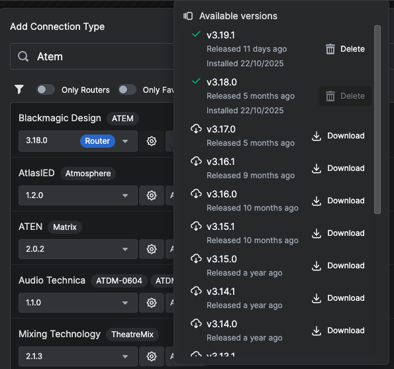Open Audio Technica settings gear icon
This screenshot has width=394, height=369.
[x=152, y=303]
